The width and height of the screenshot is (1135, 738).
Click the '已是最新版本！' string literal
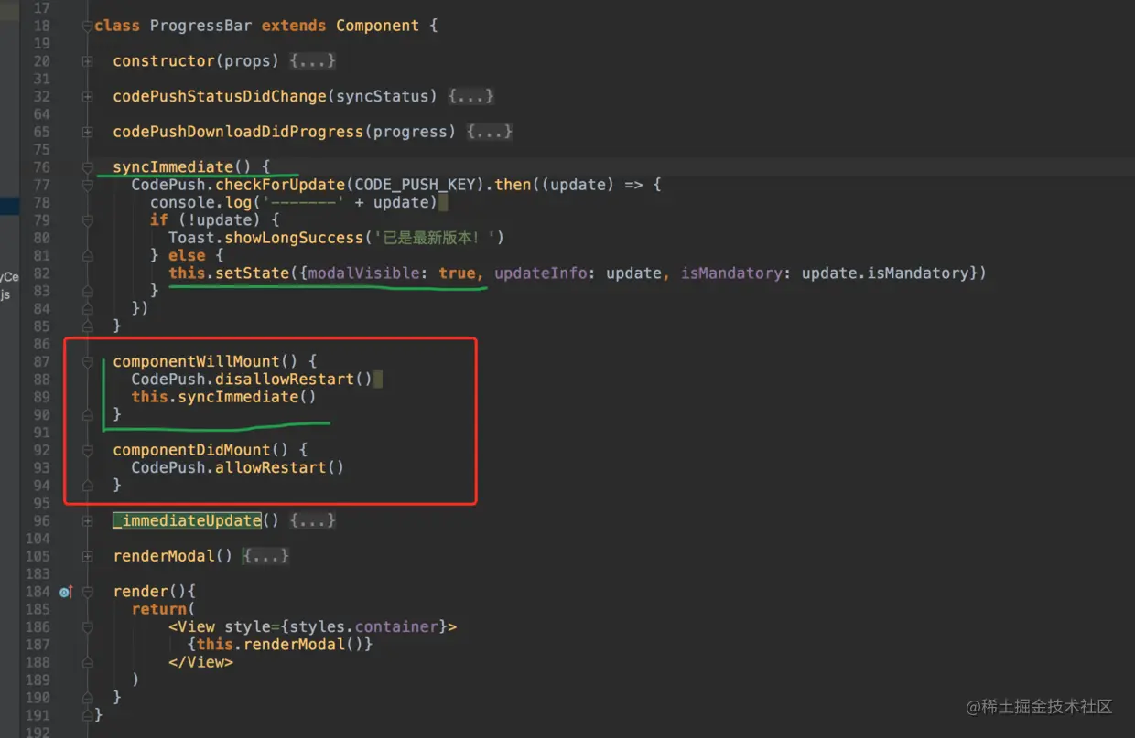(x=435, y=238)
